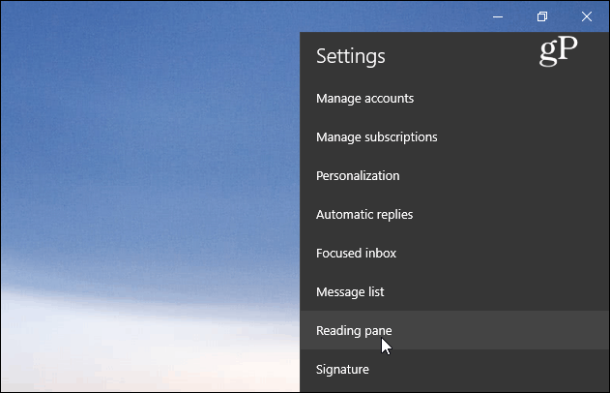Click the Settings panel heading
This screenshot has height=393, width=610.
pos(351,56)
